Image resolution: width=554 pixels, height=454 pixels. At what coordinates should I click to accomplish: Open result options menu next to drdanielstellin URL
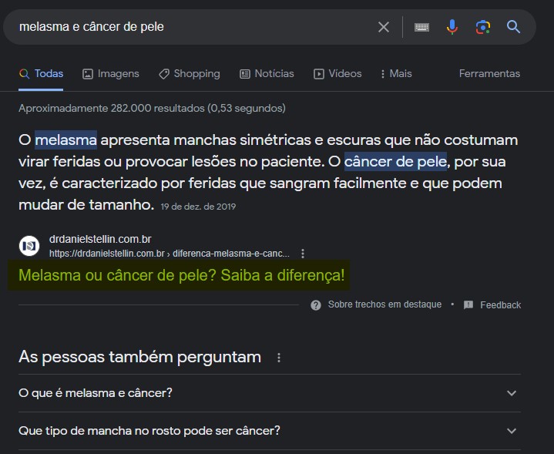(303, 254)
